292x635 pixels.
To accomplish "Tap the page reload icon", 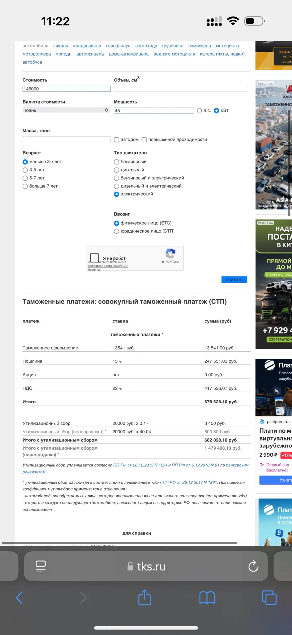I will click(x=253, y=566).
